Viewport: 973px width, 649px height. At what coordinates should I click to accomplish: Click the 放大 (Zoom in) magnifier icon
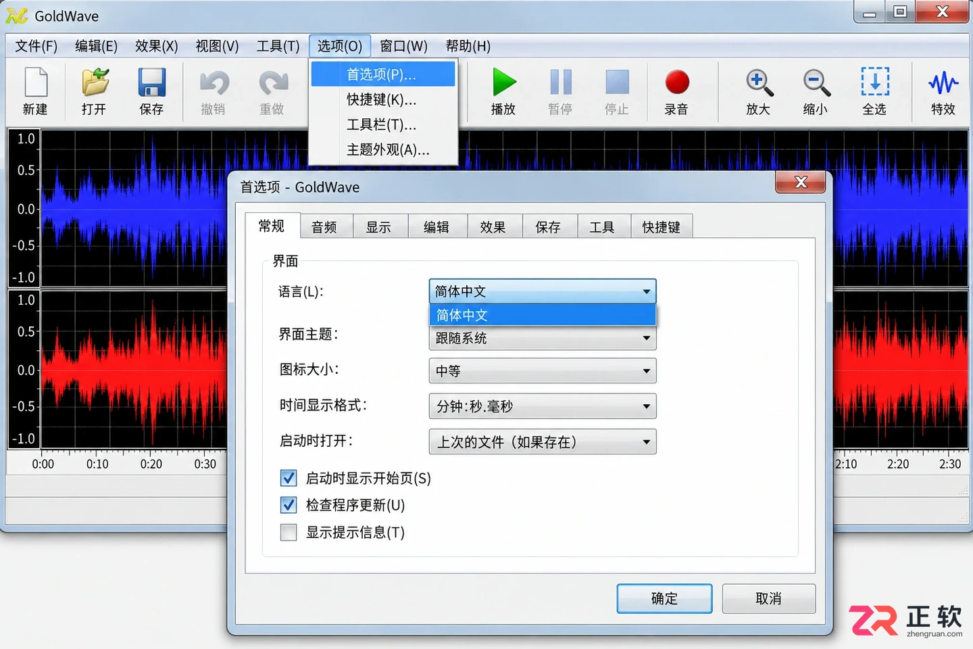pyautogui.click(x=759, y=82)
